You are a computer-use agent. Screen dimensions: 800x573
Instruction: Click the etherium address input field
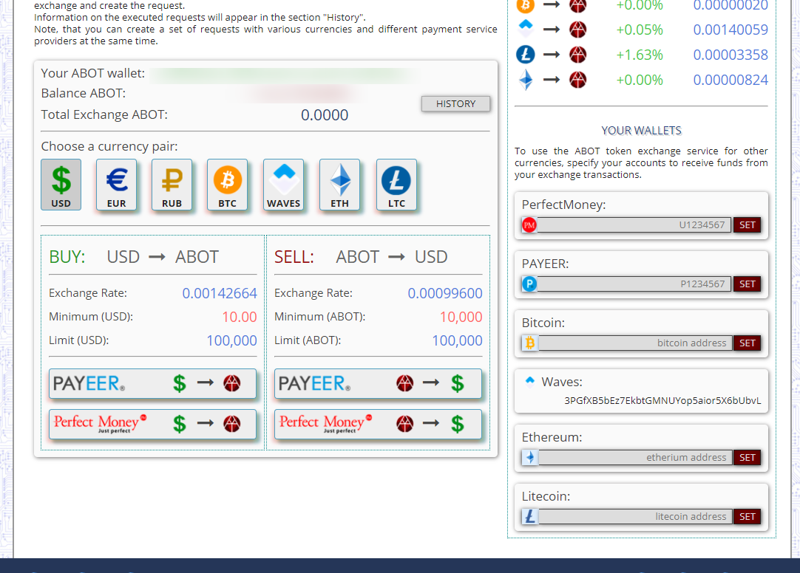[x=636, y=457]
